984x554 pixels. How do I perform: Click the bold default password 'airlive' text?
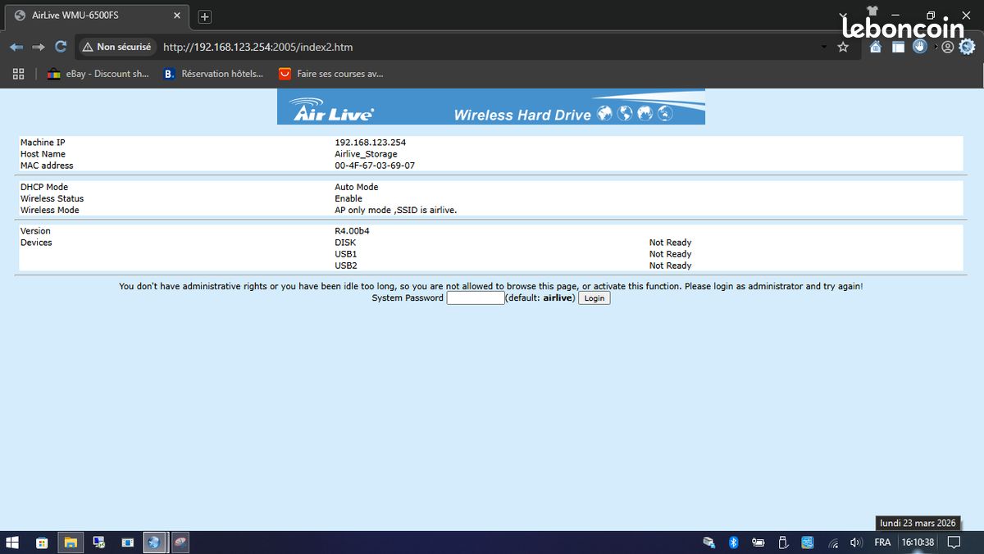tap(558, 298)
